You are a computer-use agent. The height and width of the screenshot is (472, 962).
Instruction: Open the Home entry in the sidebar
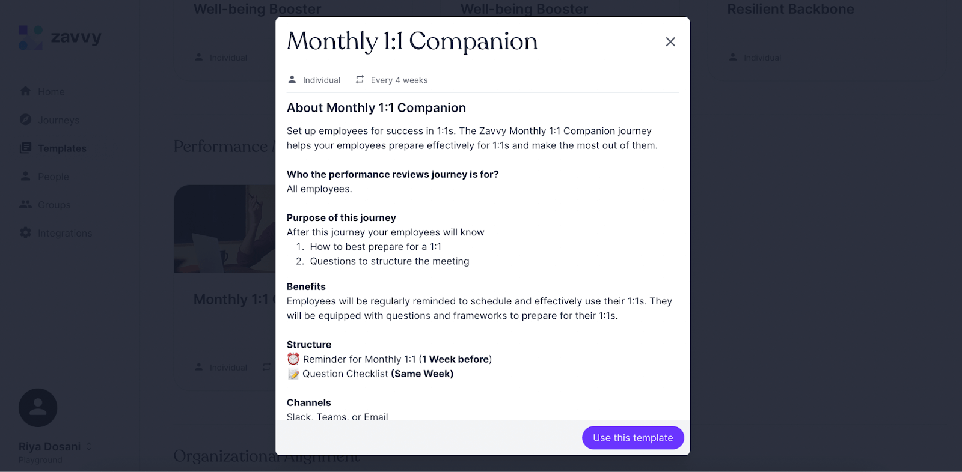[51, 91]
